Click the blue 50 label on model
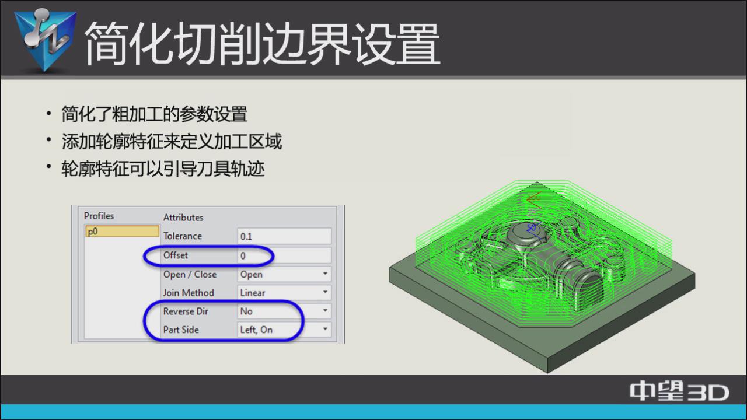This screenshot has width=747, height=420. coord(531,228)
